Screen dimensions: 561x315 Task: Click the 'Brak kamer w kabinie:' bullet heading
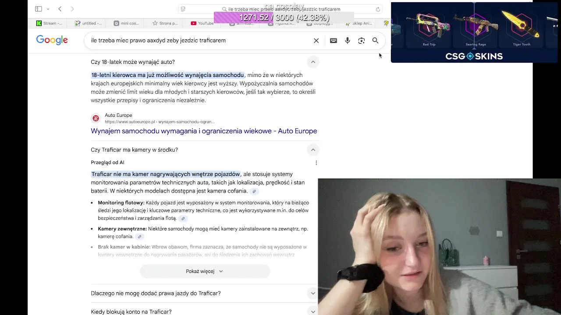tap(124, 247)
